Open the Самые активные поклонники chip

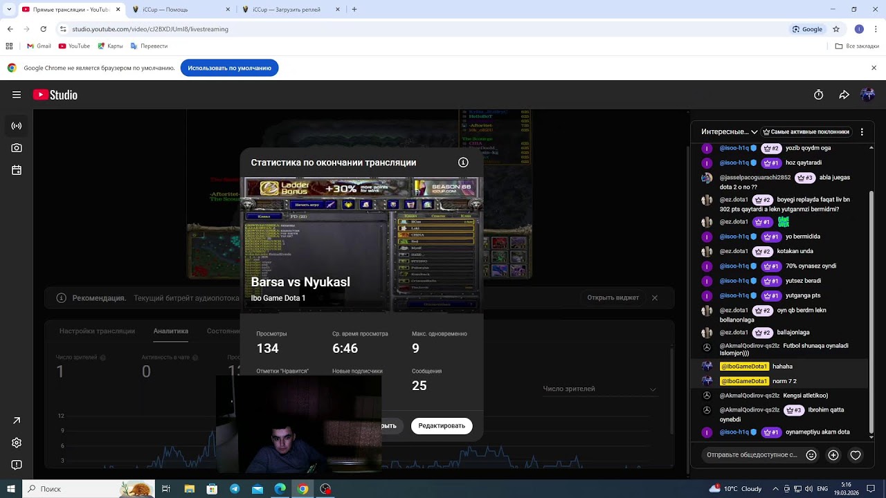tap(806, 131)
